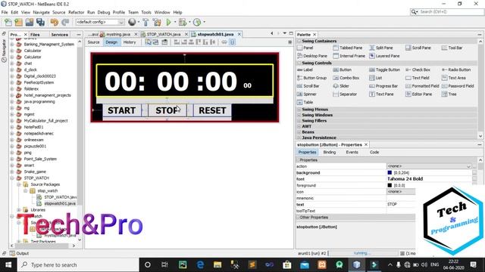485x272 pixels.
Task: Click foreground color swatch property
Action: coord(390,185)
